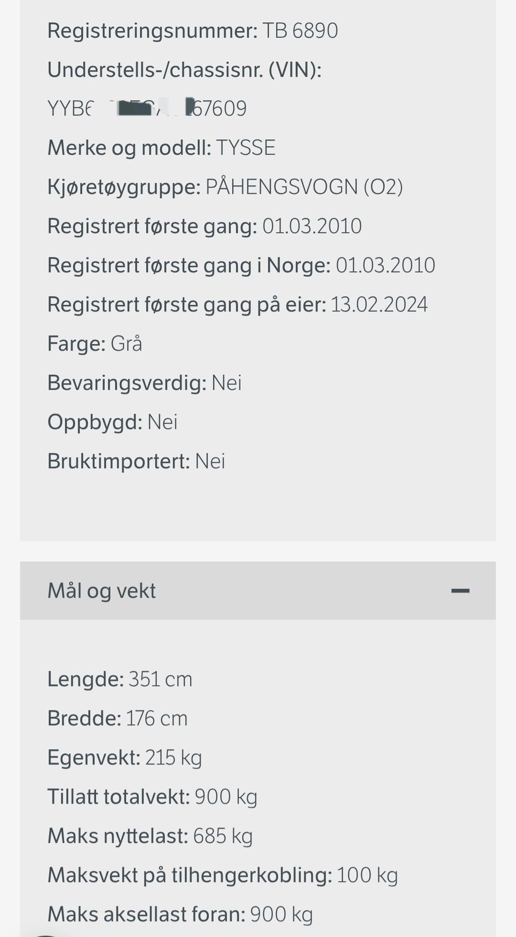Screen dimensions: 516x937
Task: Click Maks nyttelast 685 kg value
Action: pos(223,836)
